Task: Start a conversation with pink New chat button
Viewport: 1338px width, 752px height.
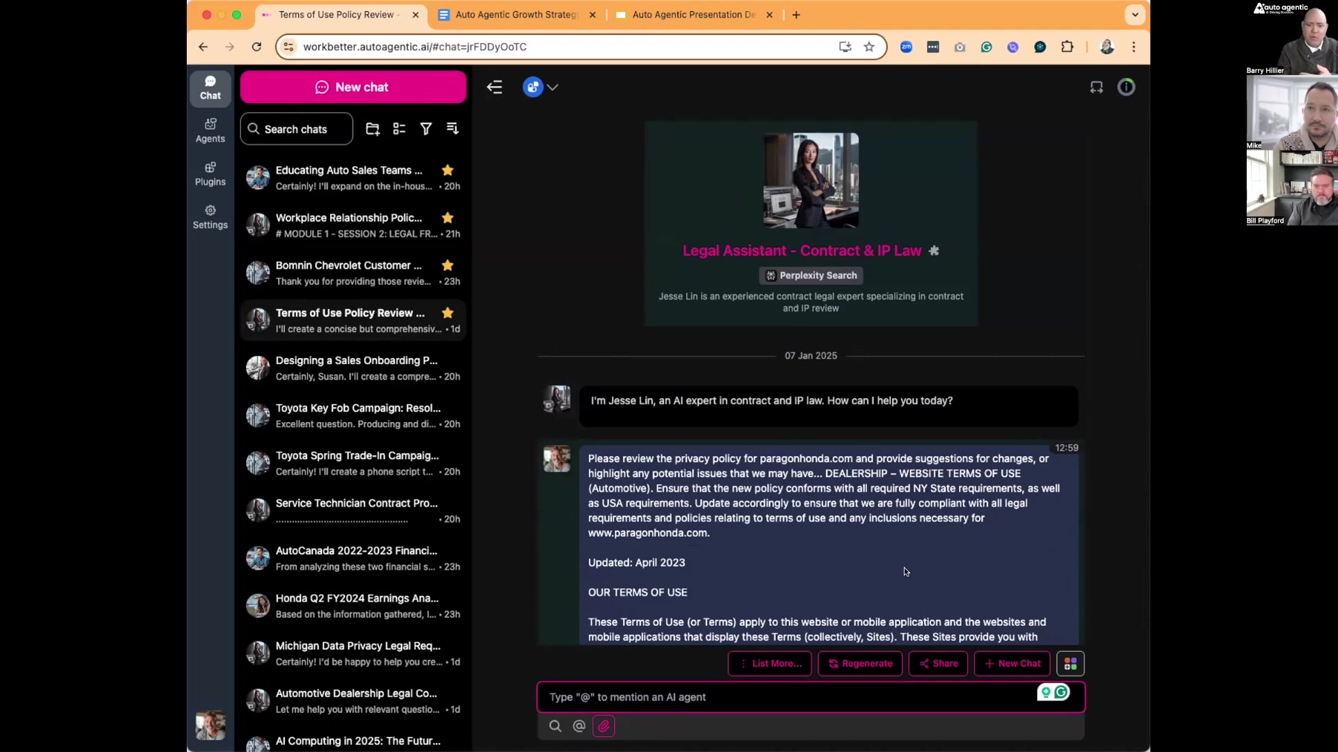Action: click(353, 87)
